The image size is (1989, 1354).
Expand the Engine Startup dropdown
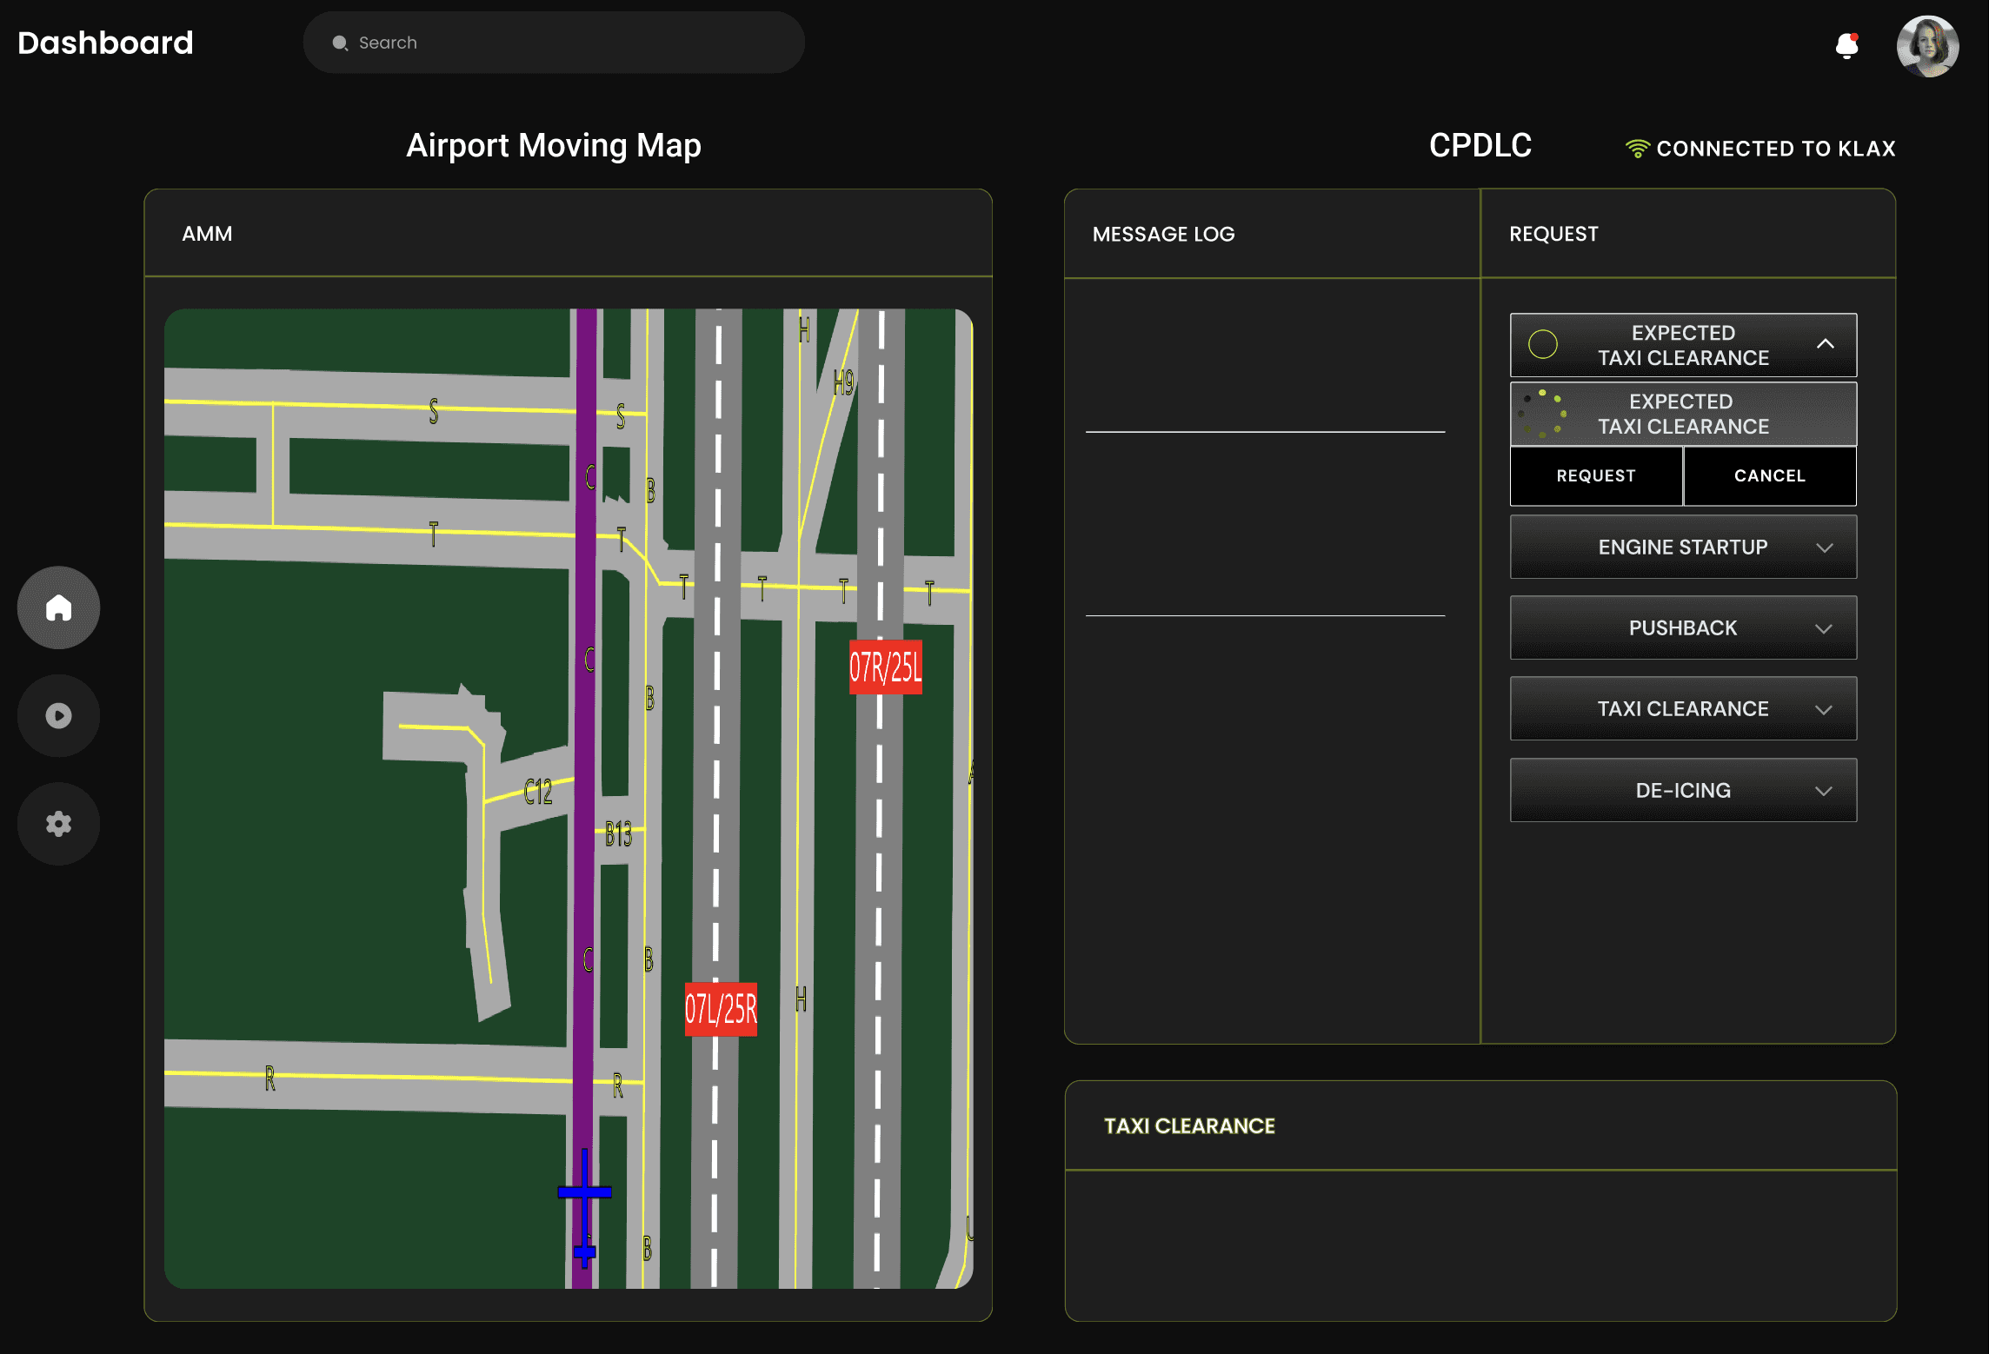(x=1824, y=548)
